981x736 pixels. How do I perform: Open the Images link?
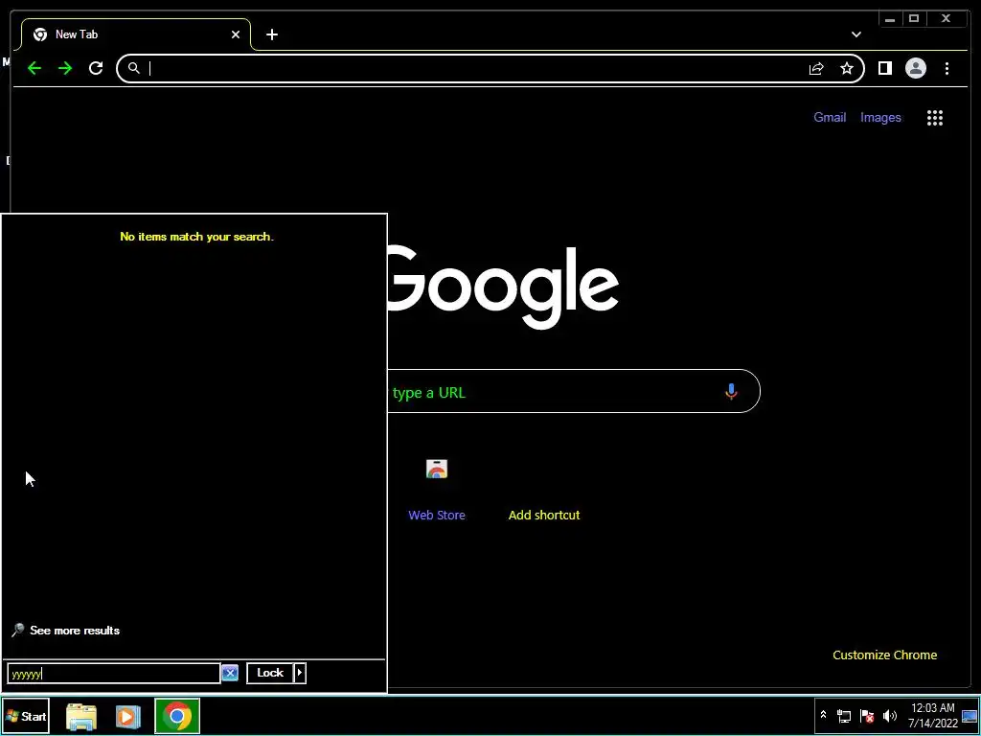click(880, 117)
